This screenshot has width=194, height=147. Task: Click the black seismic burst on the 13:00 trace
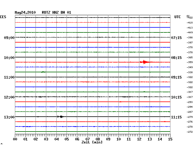coord(61,117)
